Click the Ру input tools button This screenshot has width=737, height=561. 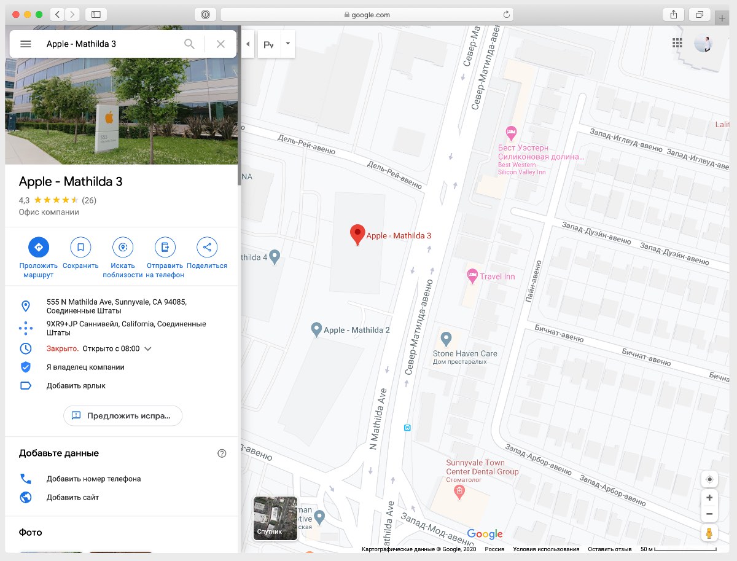point(269,44)
